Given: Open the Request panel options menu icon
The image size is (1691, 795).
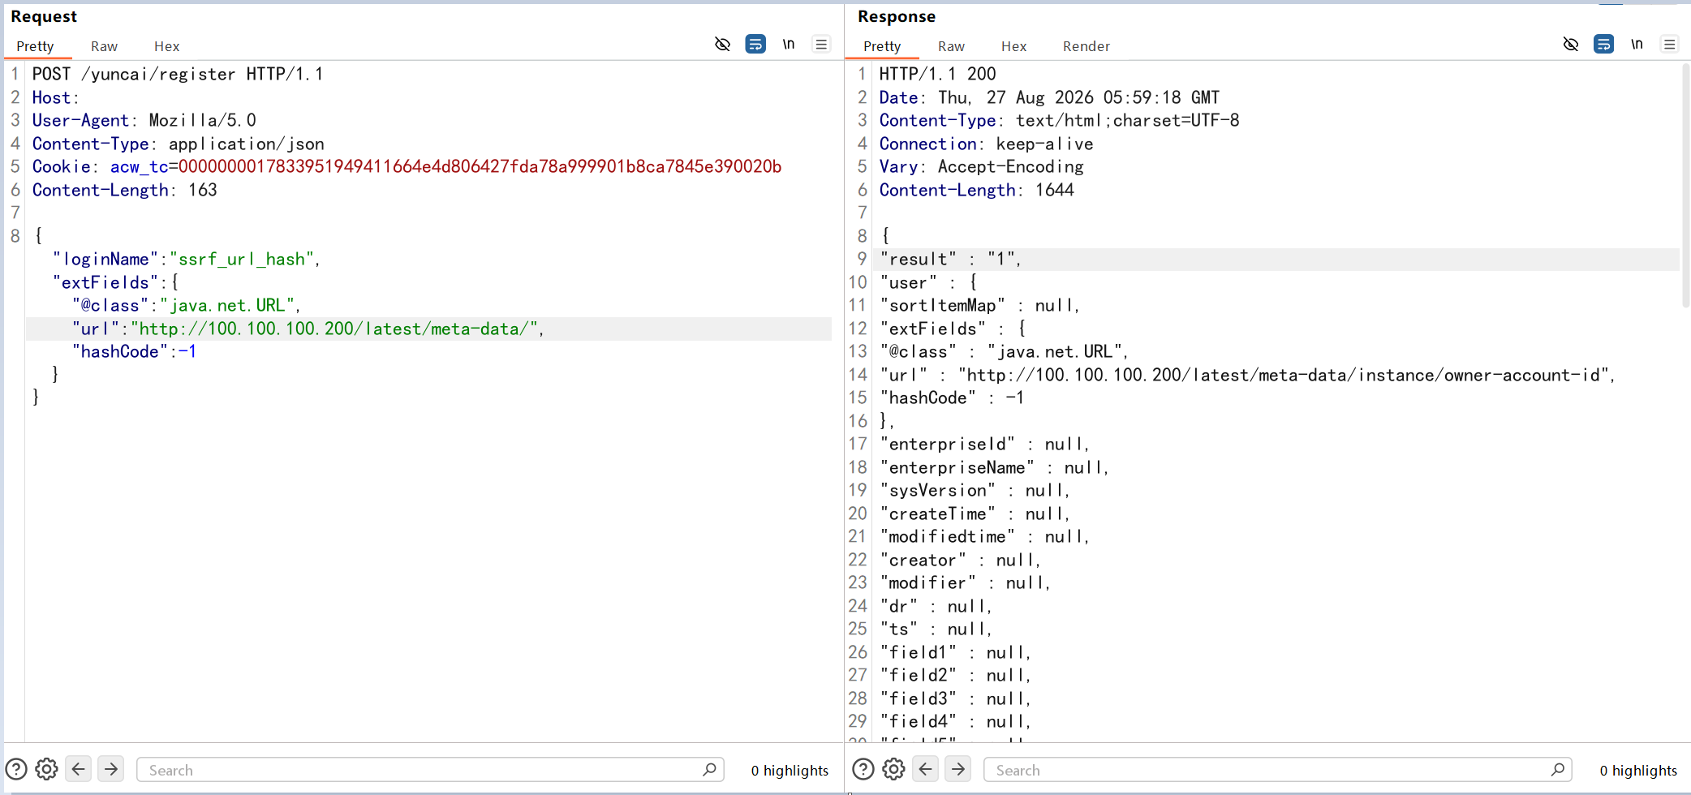Looking at the screenshot, I should coord(821,45).
